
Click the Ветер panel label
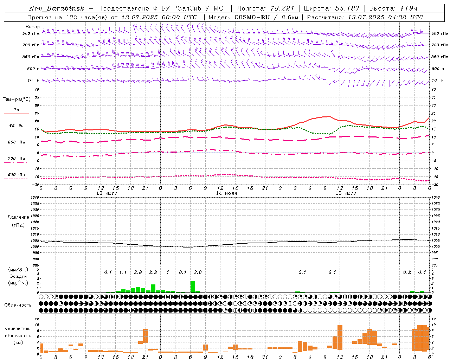point(32,27)
